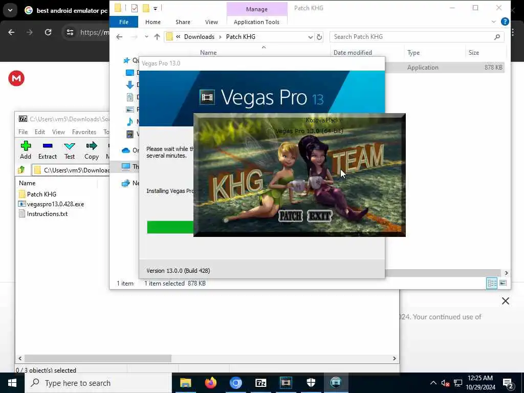The width and height of the screenshot is (524, 393).
Task: Open the Edit menu in 7-Zip
Action: [40, 132]
